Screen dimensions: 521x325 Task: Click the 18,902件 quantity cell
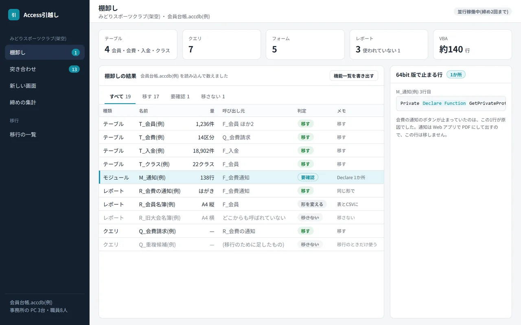[x=204, y=151]
